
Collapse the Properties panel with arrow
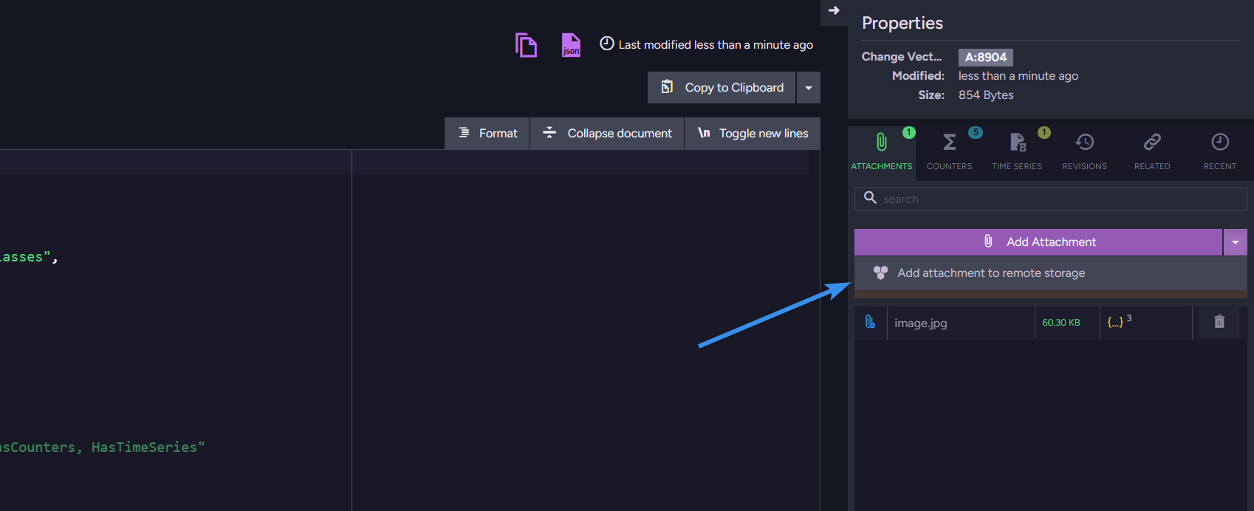[834, 10]
